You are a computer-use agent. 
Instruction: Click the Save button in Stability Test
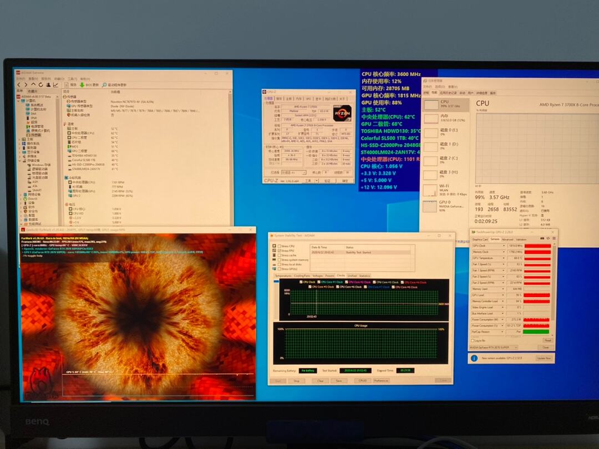click(338, 381)
